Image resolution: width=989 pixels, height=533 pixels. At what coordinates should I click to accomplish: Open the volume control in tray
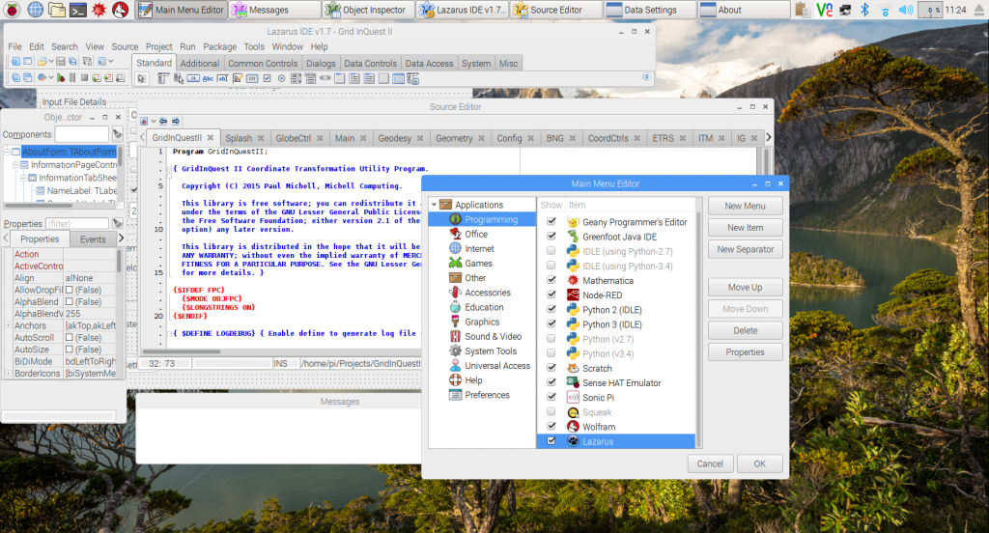[x=906, y=10]
